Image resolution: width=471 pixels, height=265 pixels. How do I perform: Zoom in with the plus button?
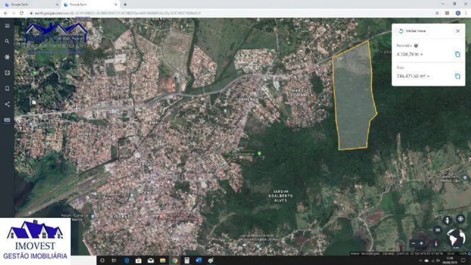pos(421,243)
